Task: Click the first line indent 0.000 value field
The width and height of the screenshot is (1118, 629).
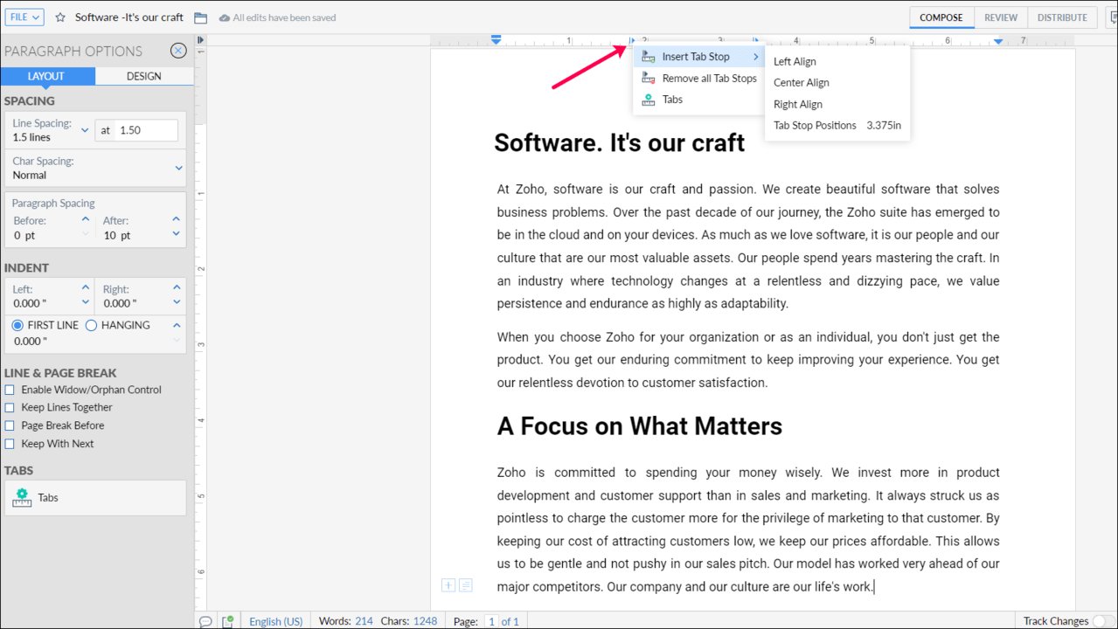Action: coord(29,342)
